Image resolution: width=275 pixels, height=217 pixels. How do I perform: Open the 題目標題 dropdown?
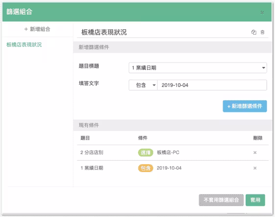[198, 68]
